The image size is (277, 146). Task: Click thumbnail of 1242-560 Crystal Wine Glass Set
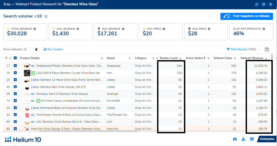[27, 73]
